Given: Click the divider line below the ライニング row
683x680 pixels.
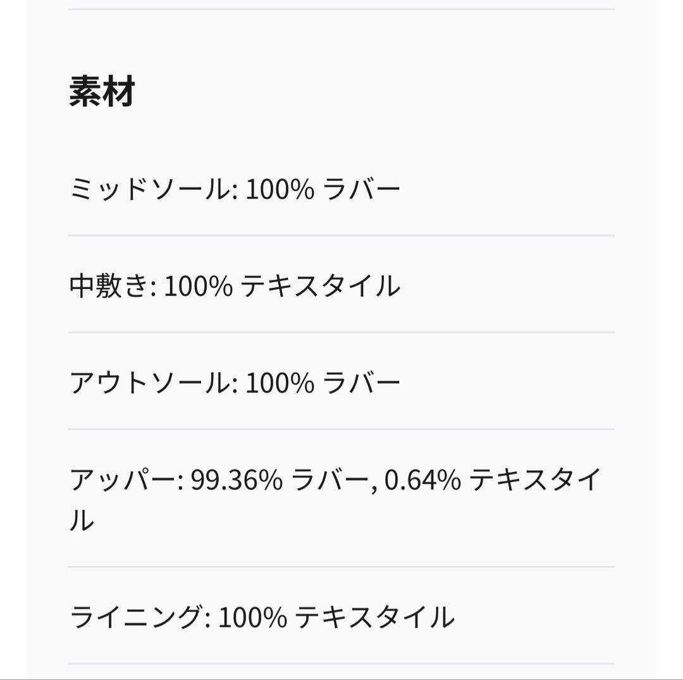Looking at the screenshot, I should [341, 664].
